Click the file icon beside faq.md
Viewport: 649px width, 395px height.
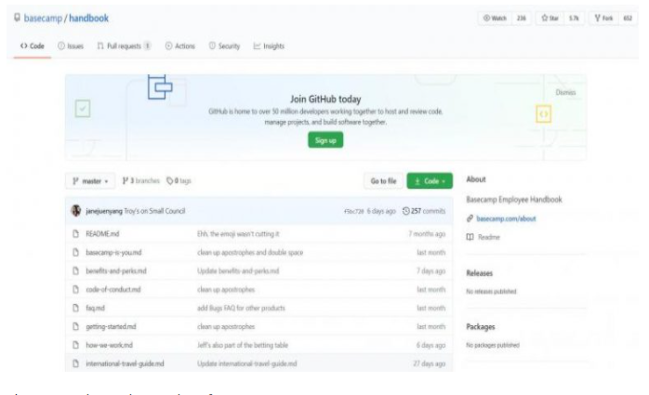(75, 308)
